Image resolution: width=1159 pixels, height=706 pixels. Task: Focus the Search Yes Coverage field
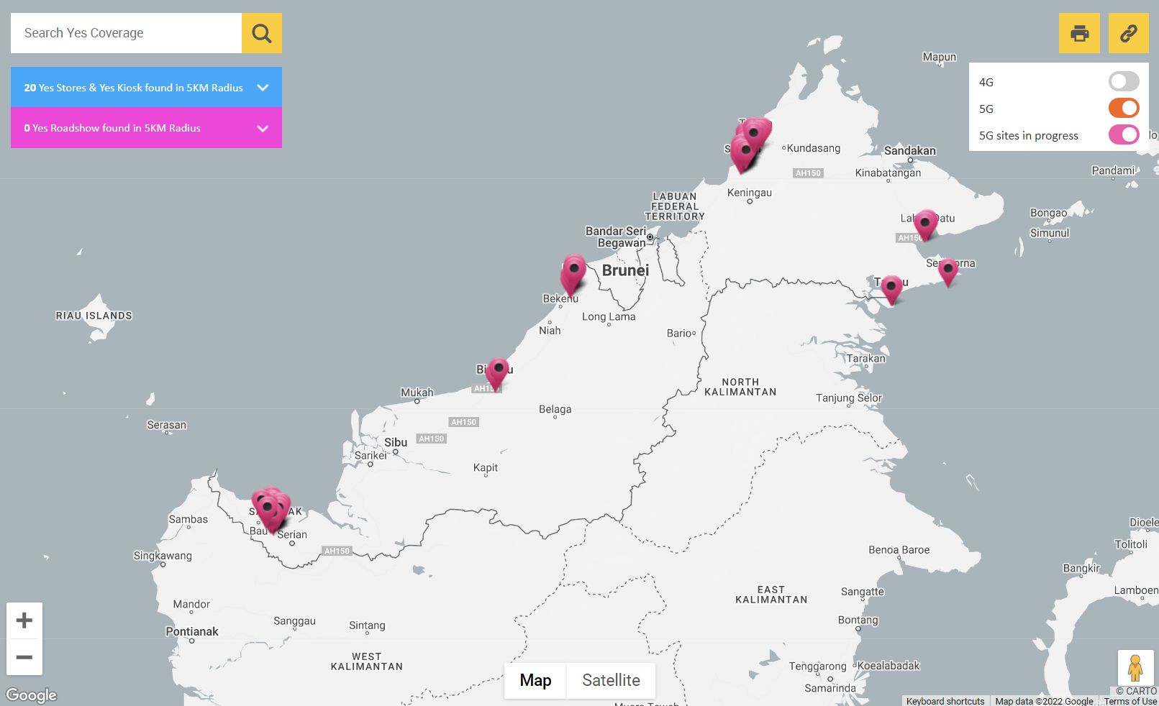[126, 33]
